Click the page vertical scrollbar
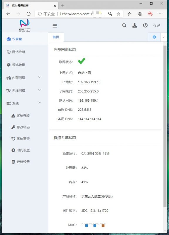Viewport: 169px width, 235px height. [165, 127]
